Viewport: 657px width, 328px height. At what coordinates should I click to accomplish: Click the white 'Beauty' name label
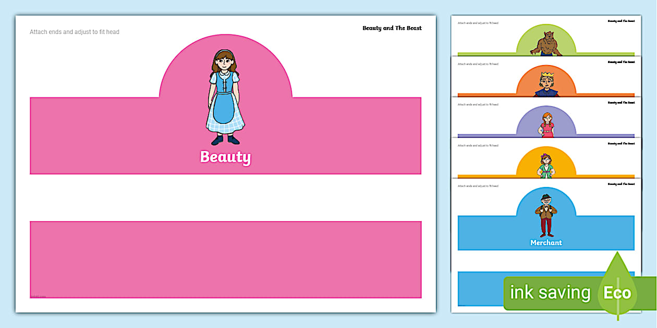[x=225, y=157]
